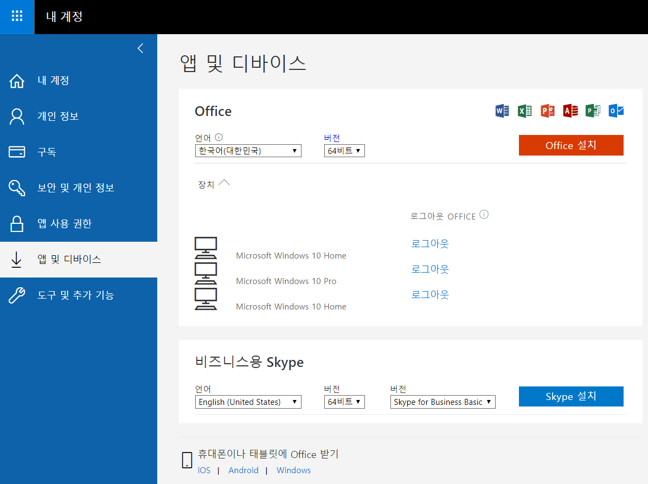Click the person icon beside 개인 정보
The image size is (648, 484).
[x=17, y=117]
